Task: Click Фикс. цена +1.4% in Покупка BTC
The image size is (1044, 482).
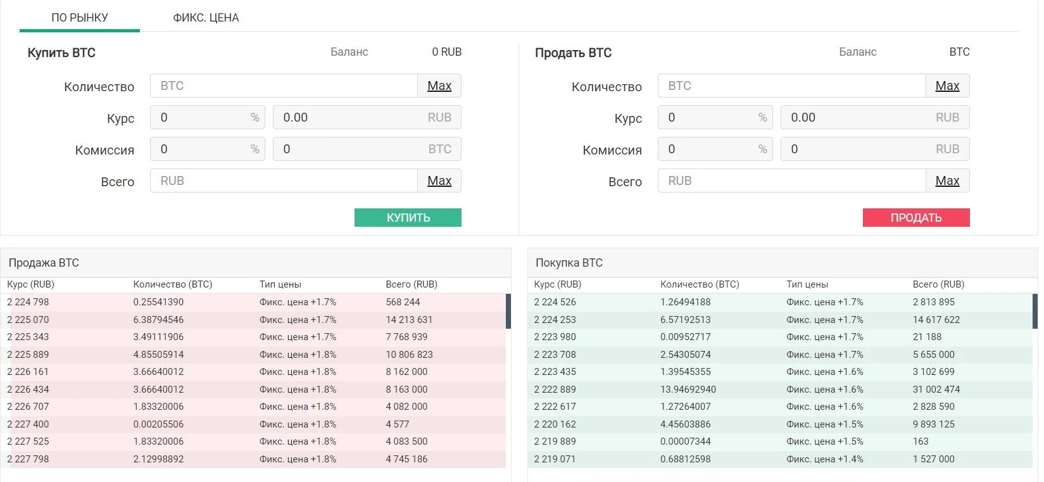Action: pyautogui.click(x=825, y=459)
